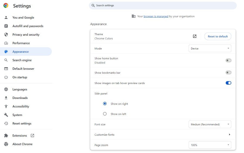Click the palette icon for Appearance
The width and height of the screenshot is (244, 153).
(6, 52)
